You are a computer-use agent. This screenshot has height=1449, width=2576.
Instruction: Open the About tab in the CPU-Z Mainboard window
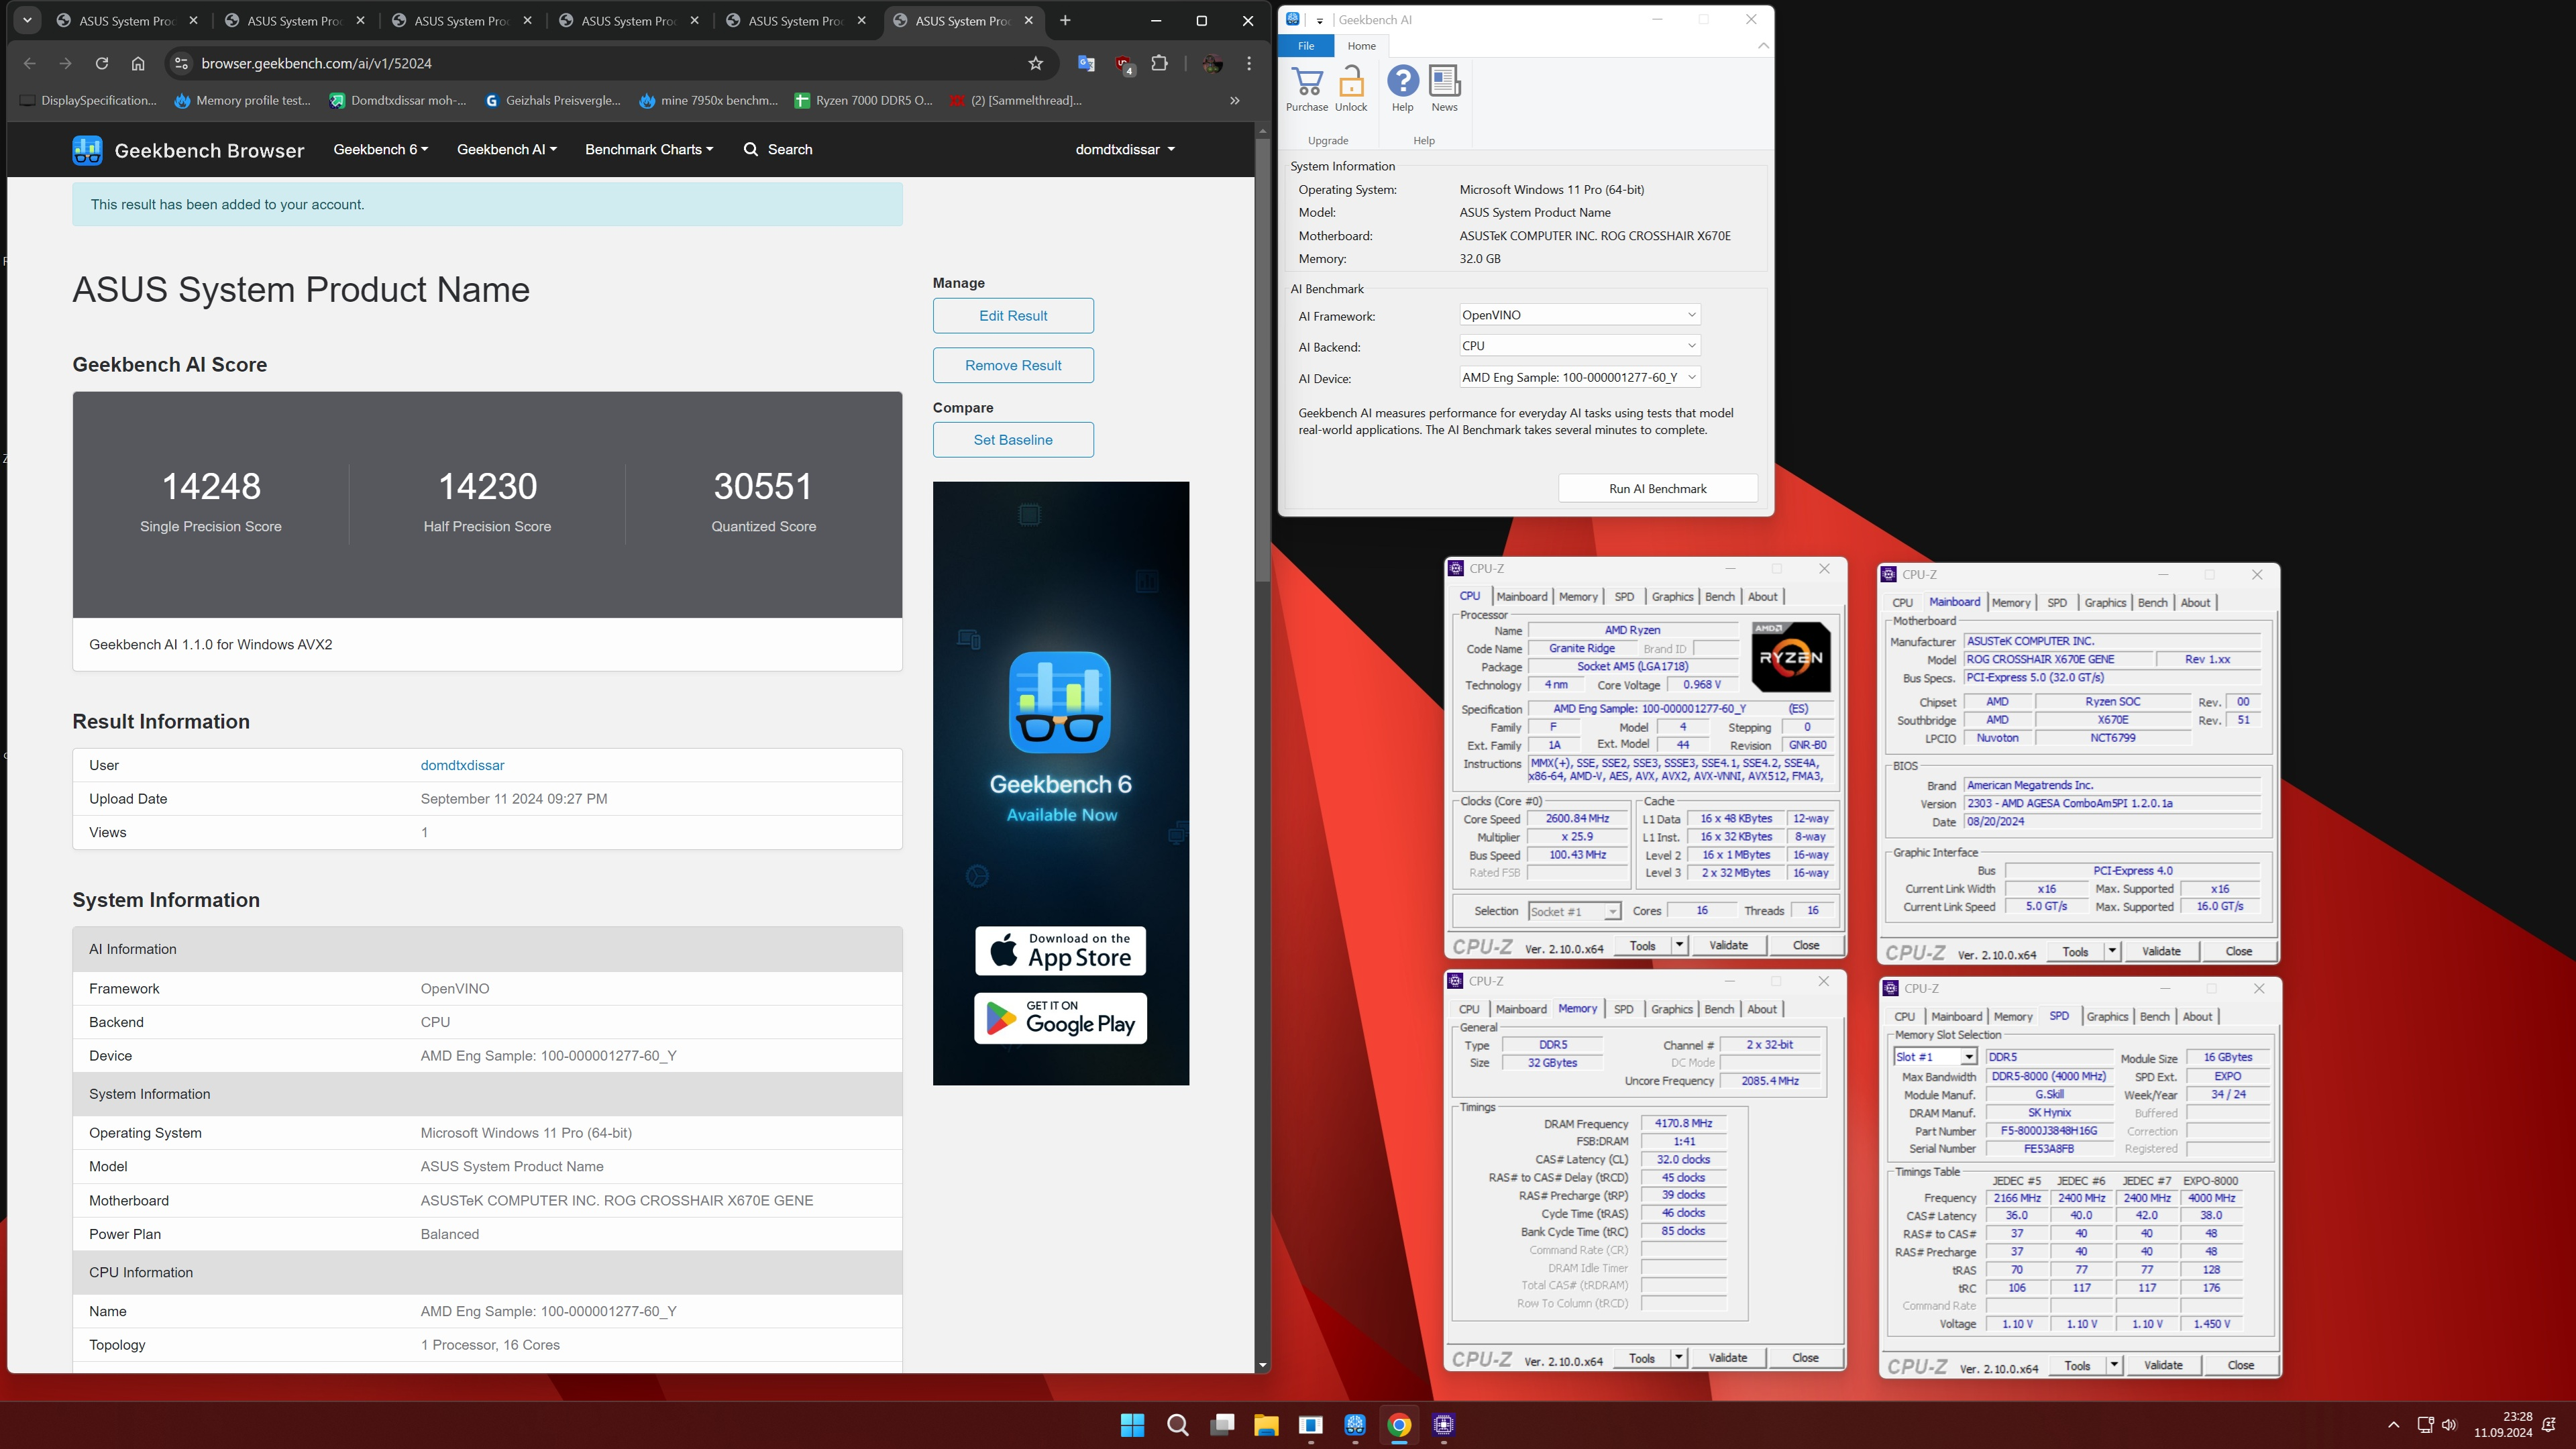click(2195, 603)
